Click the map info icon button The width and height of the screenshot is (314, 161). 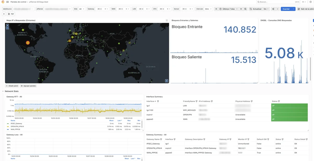pos(166,81)
